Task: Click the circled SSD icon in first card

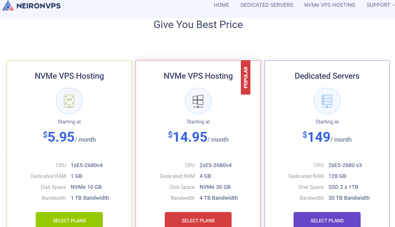Action: point(69,101)
